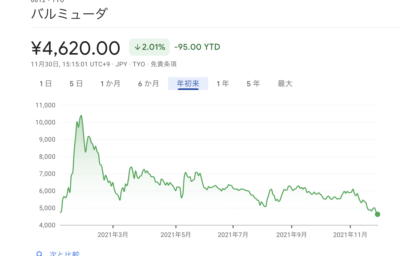Screen dimensions: 401x256
Task: Click the 2021年11月 axis marker
Action: (350, 235)
